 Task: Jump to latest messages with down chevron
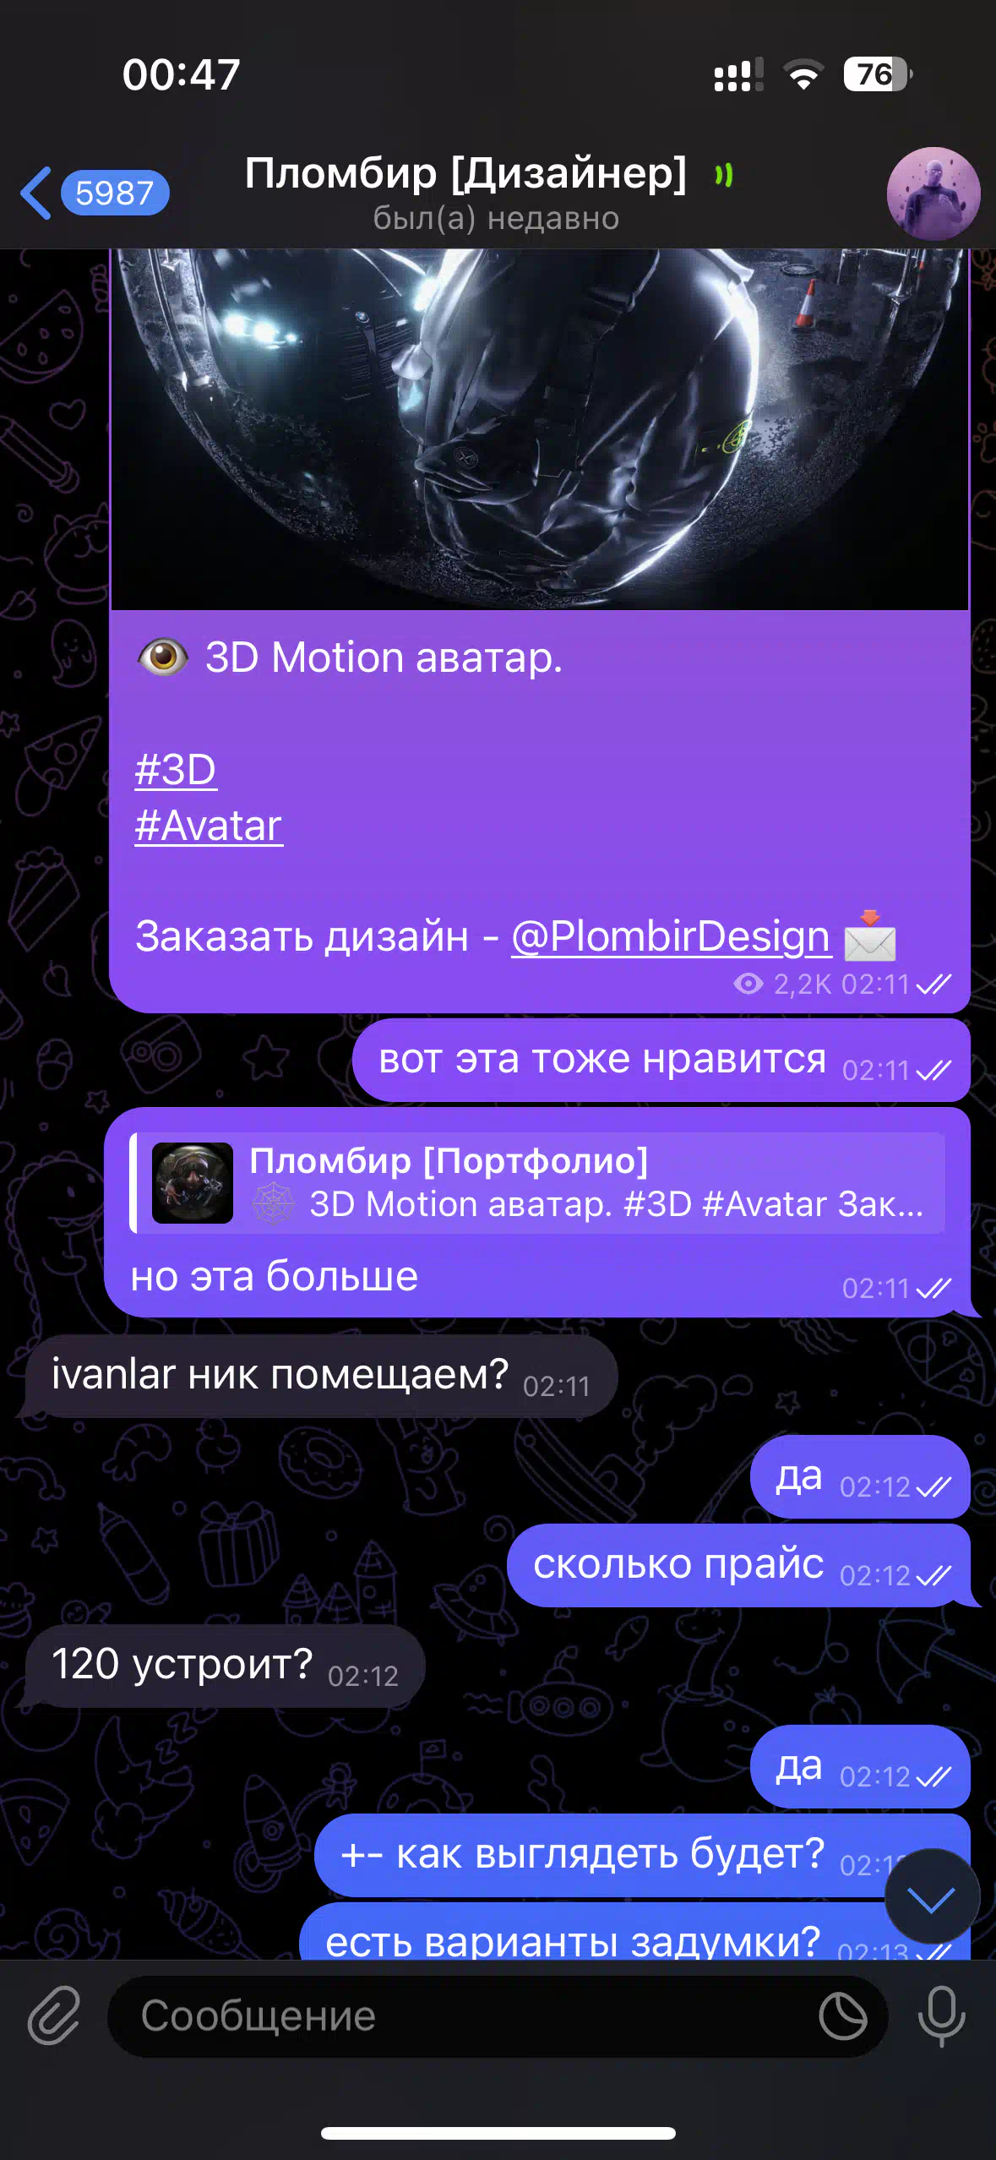[x=932, y=1897]
